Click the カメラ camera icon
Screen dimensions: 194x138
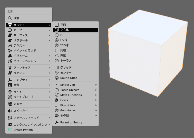pyautogui.click(x=10, y=104)
